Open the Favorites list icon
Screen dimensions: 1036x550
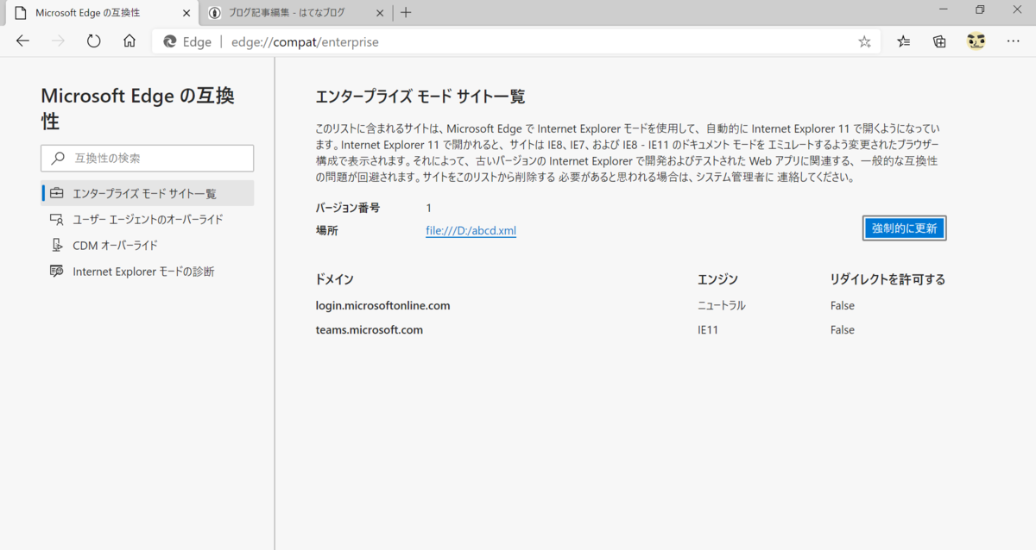[x=903, y=41]
